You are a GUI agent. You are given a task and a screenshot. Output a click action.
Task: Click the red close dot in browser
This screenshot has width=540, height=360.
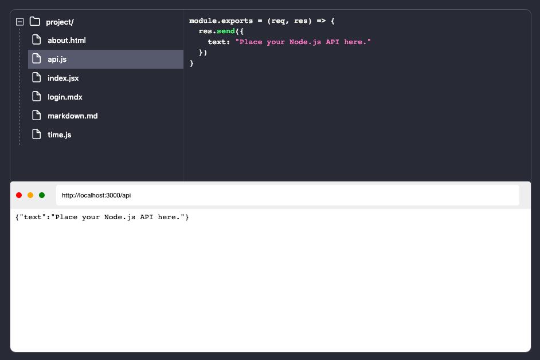(19, 195)
